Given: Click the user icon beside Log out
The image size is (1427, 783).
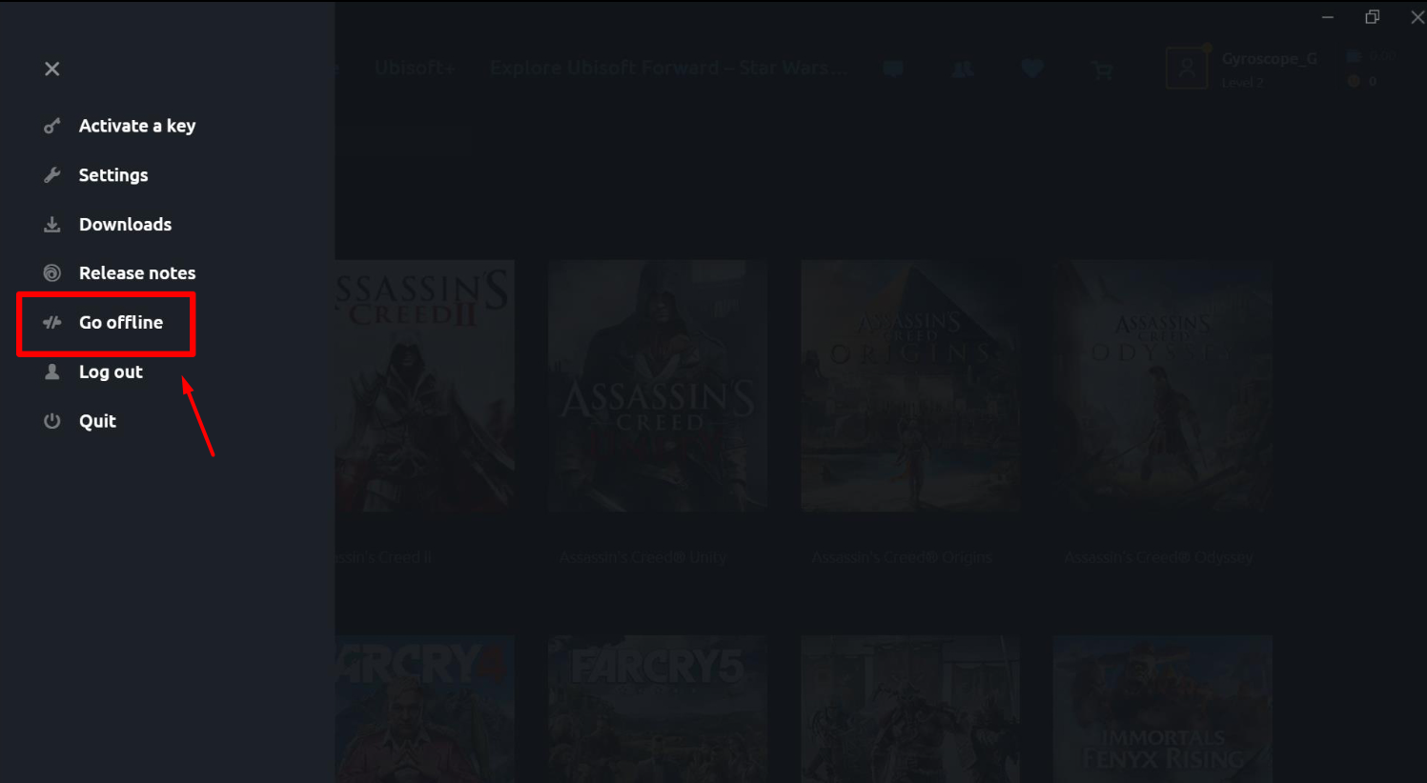Looking at the screenshot, I should (52, 371).
